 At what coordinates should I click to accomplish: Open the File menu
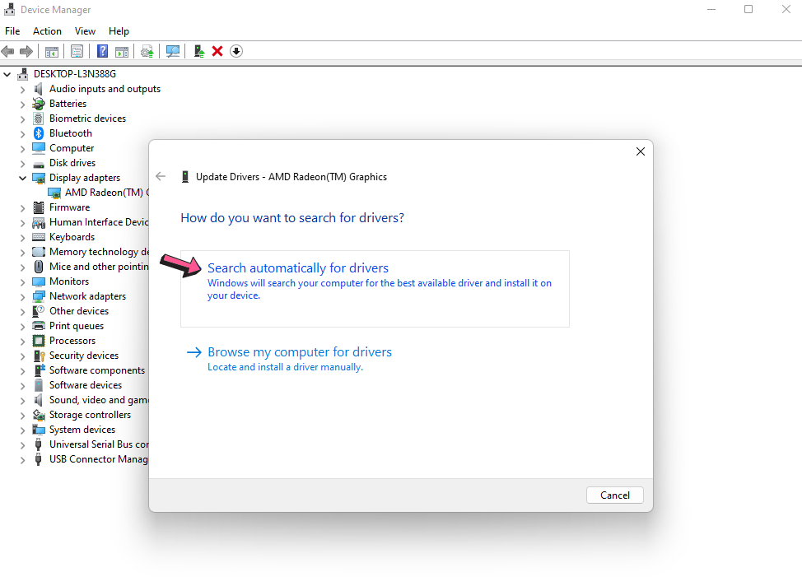(x=12, y=31)
